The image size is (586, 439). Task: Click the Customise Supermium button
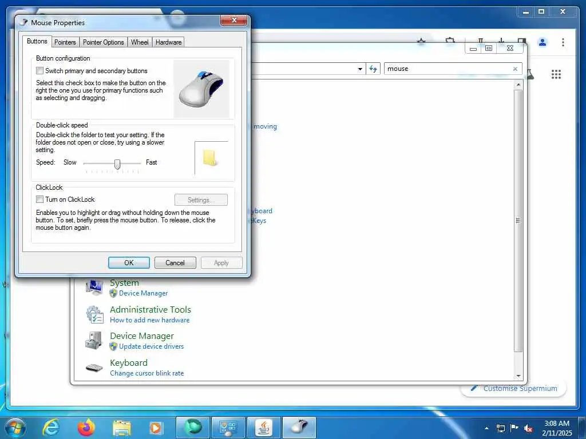[x=513, y=388]
